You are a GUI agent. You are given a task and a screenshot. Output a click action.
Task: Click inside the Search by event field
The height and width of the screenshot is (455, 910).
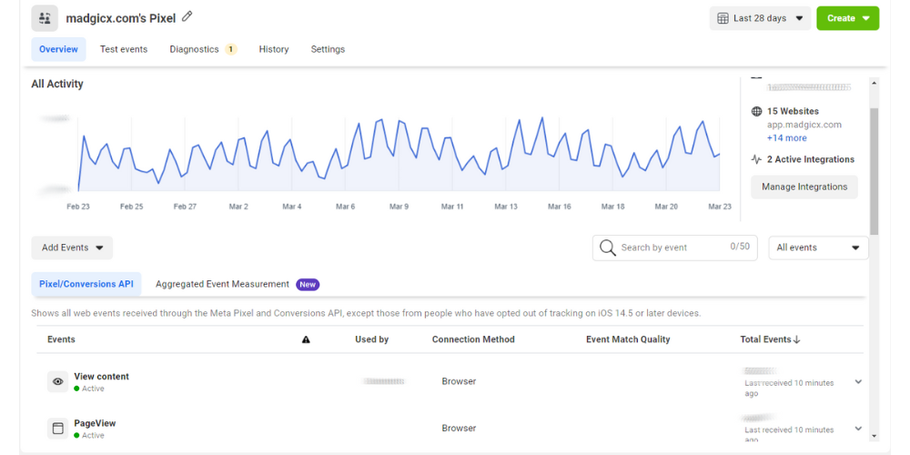(674, 248)
